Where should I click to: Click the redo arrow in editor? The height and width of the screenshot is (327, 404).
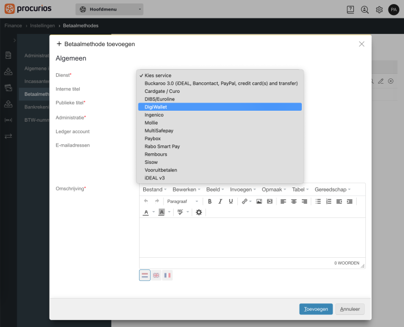(x=156, y=201)
